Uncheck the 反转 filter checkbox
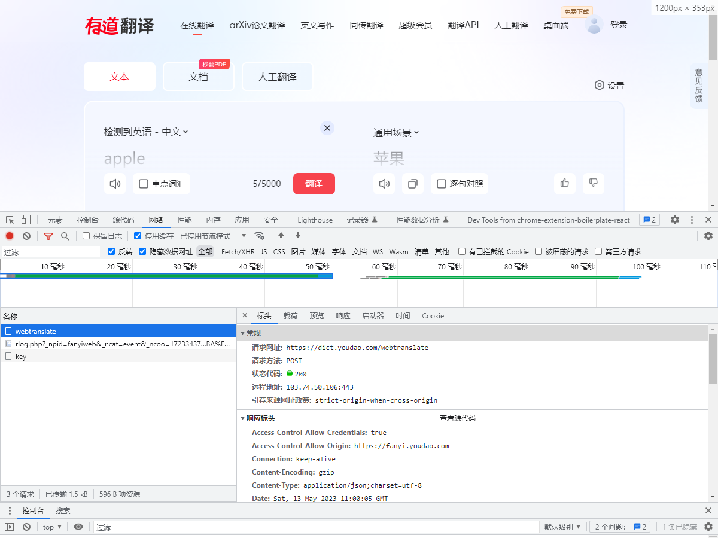 [x=111, y=251]
